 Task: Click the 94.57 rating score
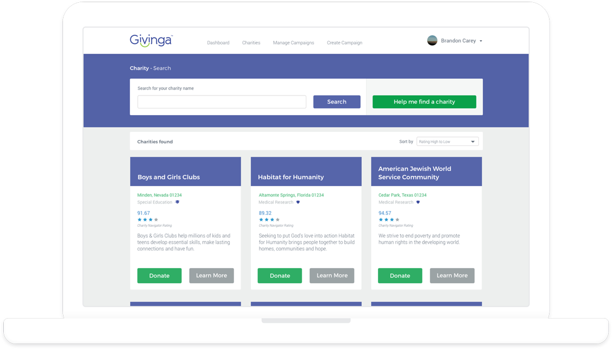pyautogui.click(x=385, y=213)
